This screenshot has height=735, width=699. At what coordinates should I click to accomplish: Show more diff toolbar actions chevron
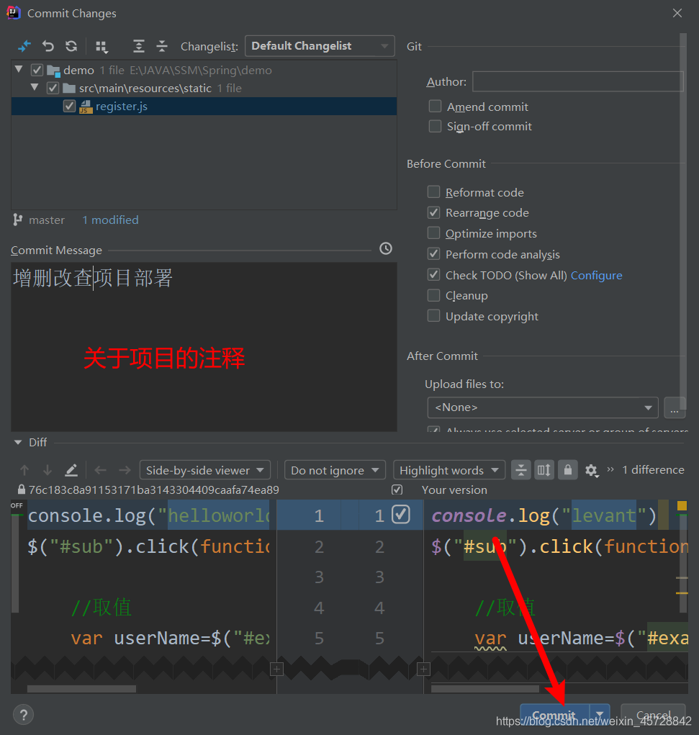click(x=610, y=469)
